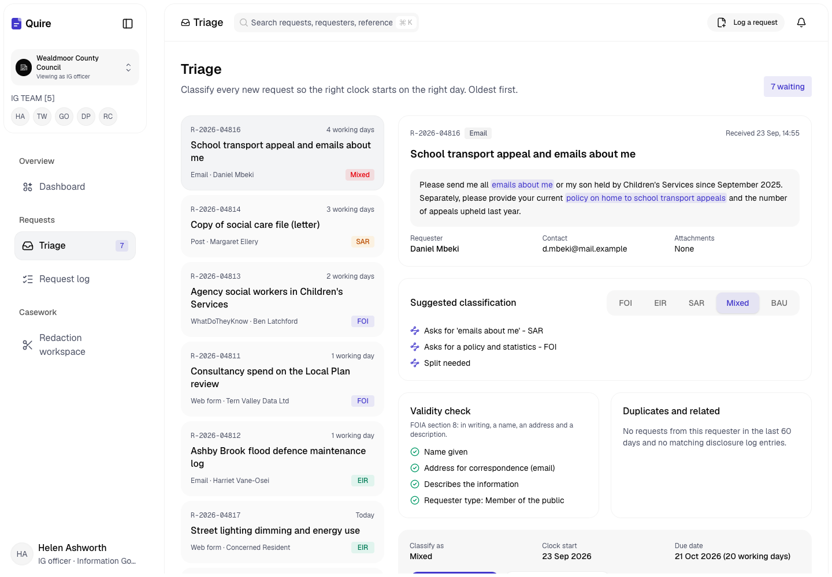Click the red Mixed tag on first request
This screenshot has width=832, height=577.
[x=360, y=175]
